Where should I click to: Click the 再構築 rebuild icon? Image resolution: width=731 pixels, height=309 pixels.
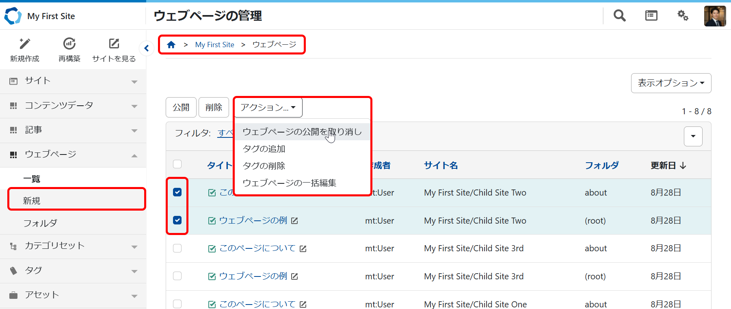pyautogui.click(x=69, y=44)
